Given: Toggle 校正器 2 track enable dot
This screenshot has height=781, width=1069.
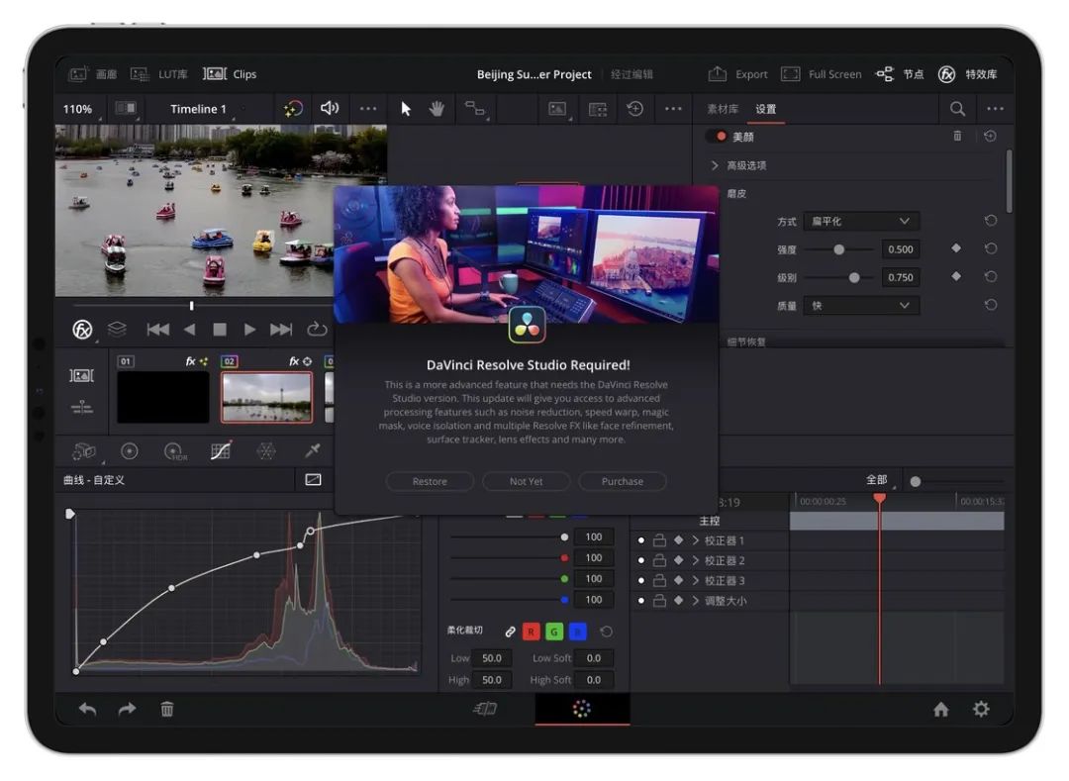Looking at the screenshot, I should click(640, 560).
